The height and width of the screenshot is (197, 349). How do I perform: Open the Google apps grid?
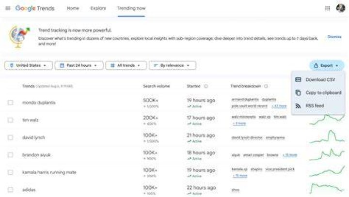(327, 8)
